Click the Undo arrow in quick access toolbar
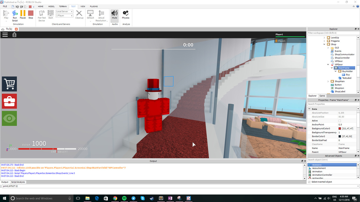360x202 pixels. tap(17, 6)
